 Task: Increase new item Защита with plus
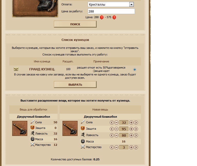131,129
